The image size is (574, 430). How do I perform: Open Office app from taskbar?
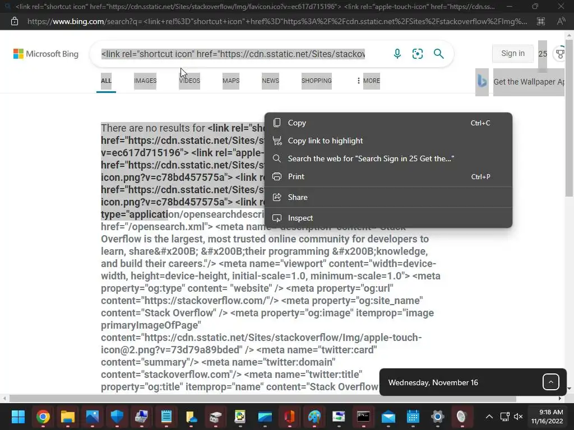coord(290,417)
